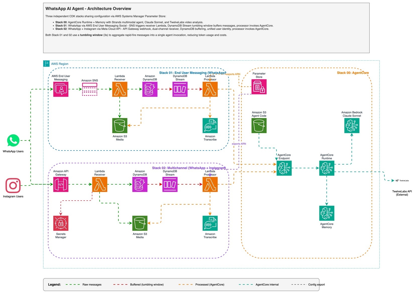Click the Stack 02 bullet description line

point(162,29)
